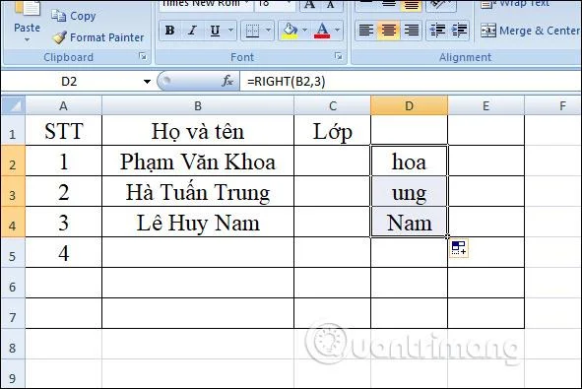Click the Insert Function fx icon

(x=227, y=81)
